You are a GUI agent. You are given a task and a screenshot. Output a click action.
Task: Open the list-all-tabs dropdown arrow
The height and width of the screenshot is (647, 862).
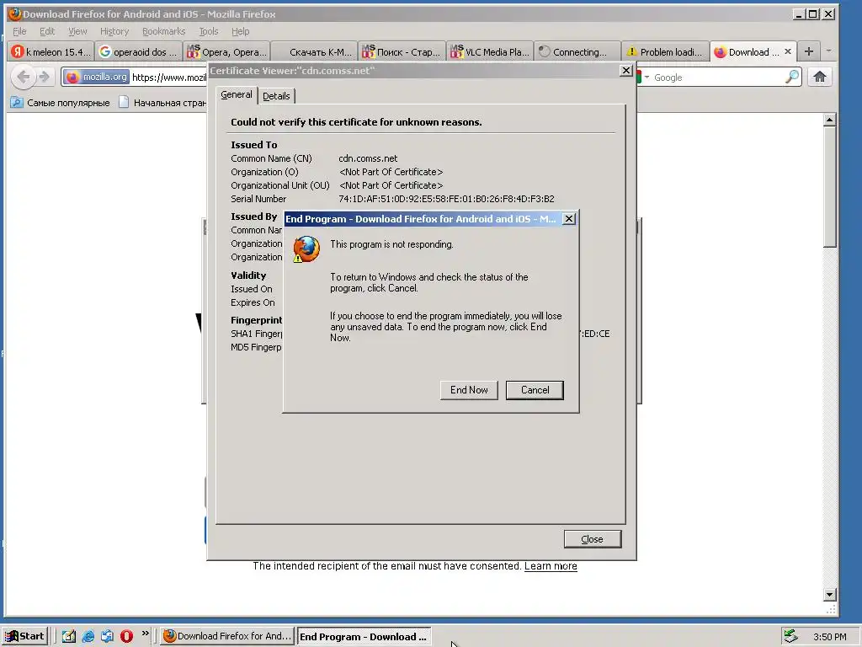828,51
